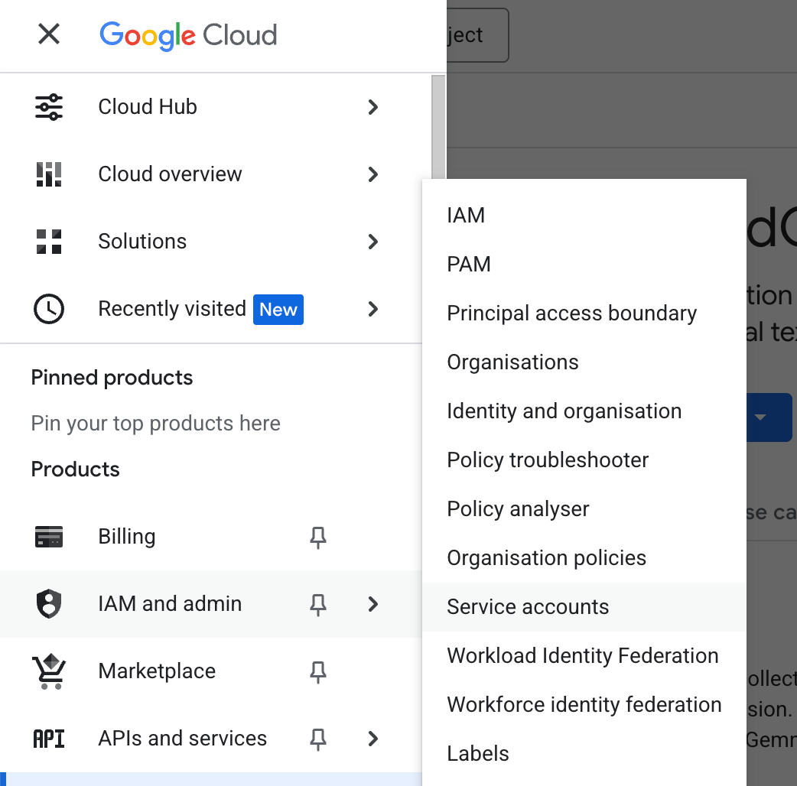Viewport: 797px width, 786px height.
Task: Open IAM and admin product
Action: [211, 603]
